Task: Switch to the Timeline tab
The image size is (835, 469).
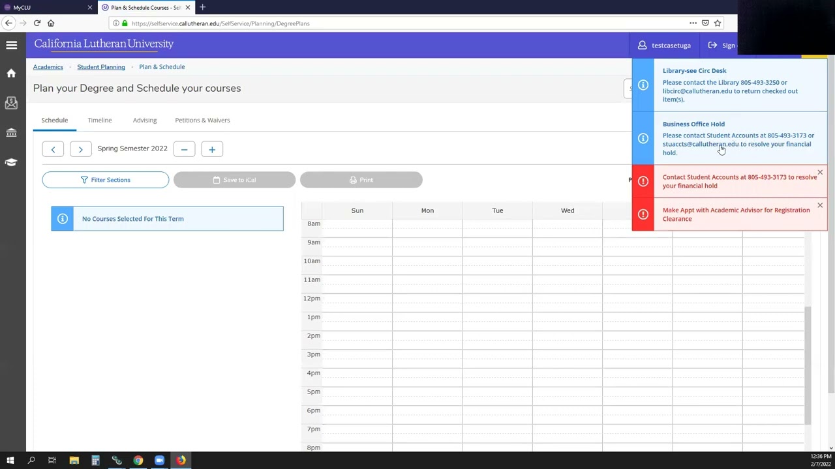Action: tap(100, 120)
